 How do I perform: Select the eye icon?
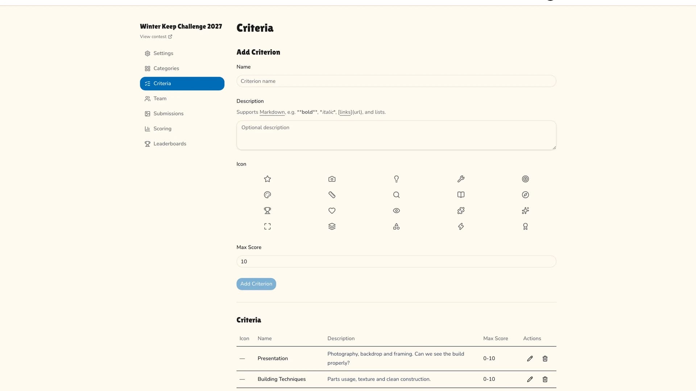(396, 211)
